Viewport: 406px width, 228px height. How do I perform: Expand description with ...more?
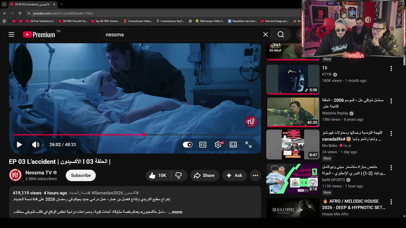click(175, 212)
